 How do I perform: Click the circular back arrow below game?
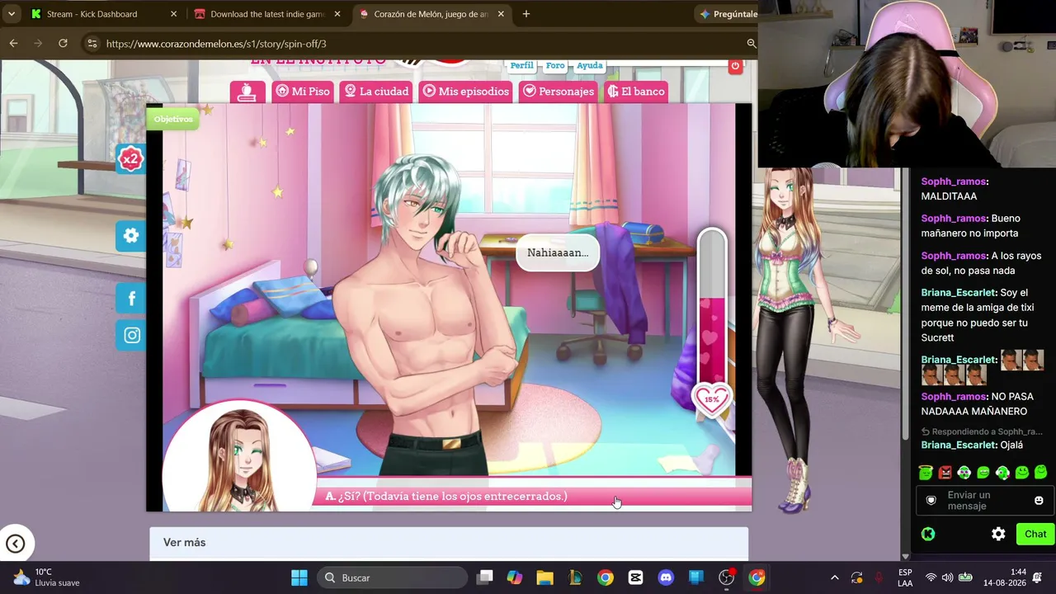coord(15,543)
